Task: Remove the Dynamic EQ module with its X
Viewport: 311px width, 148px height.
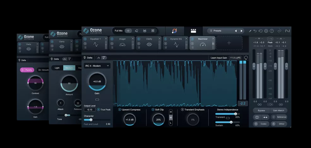Action: pos(186,39)
